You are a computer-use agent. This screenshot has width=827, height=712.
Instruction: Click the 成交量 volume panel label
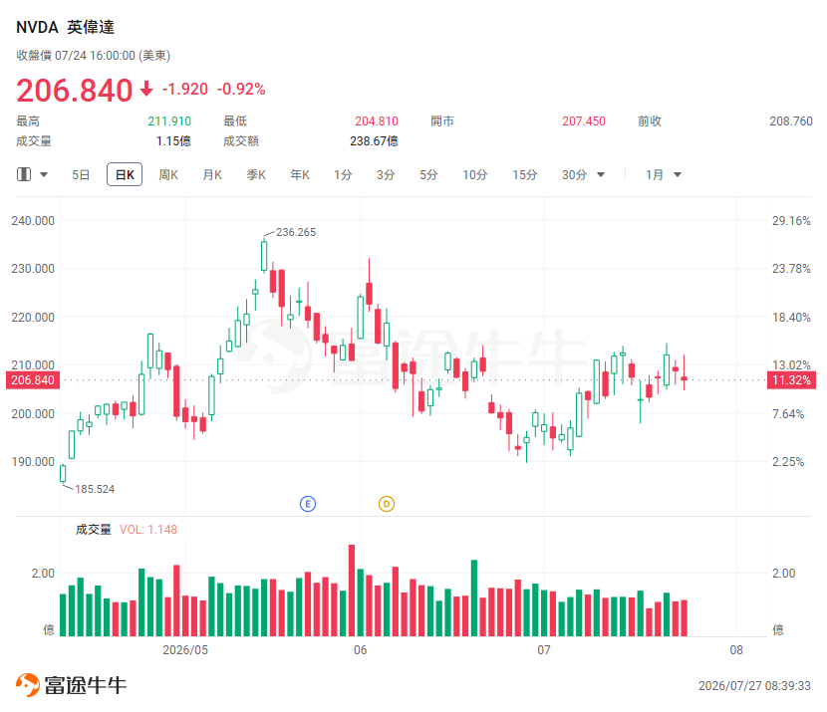pyautogui.click(x=94, y=530)
